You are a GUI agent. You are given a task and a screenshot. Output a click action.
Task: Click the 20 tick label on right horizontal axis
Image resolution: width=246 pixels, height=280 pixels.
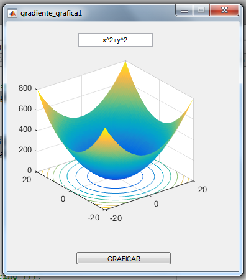click(x=203, y=190)
